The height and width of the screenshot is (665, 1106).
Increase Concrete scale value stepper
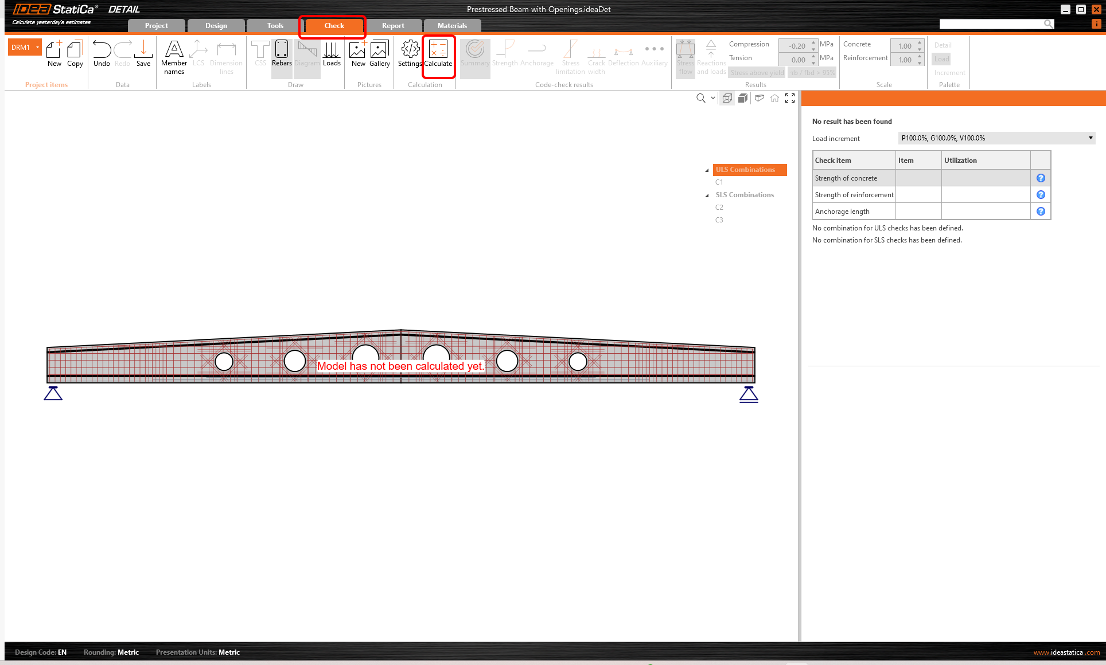(920, 42)
